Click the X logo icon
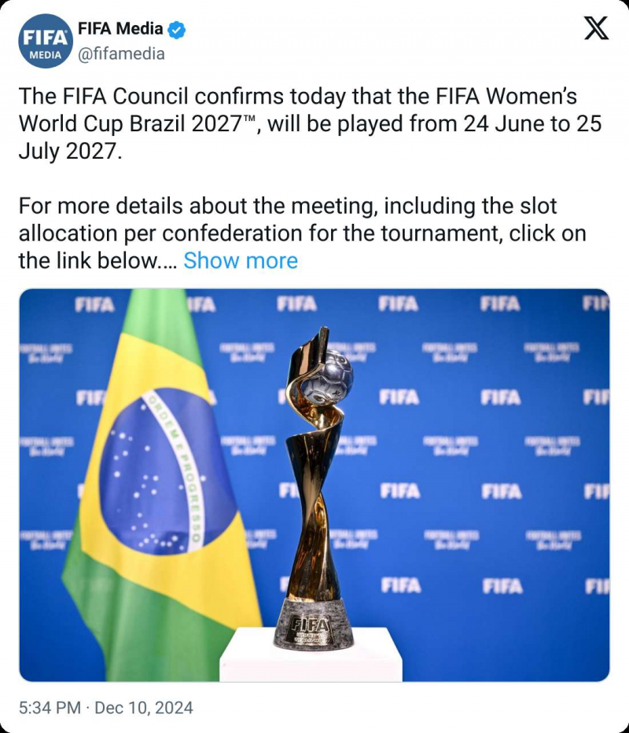This screenshot has height=733, width=629. coord(597,29)
